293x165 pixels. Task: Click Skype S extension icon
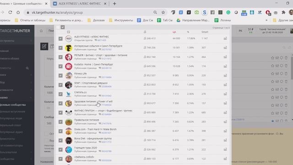[205, 12]
